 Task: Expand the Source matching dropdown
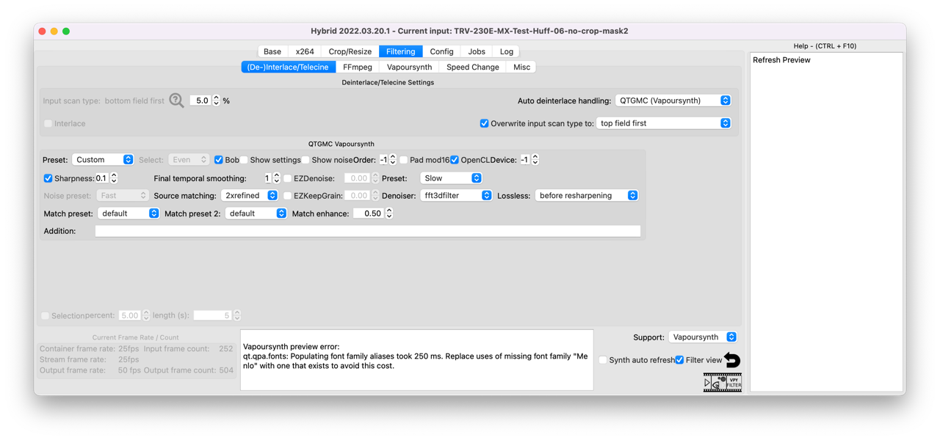pos(250,196)
